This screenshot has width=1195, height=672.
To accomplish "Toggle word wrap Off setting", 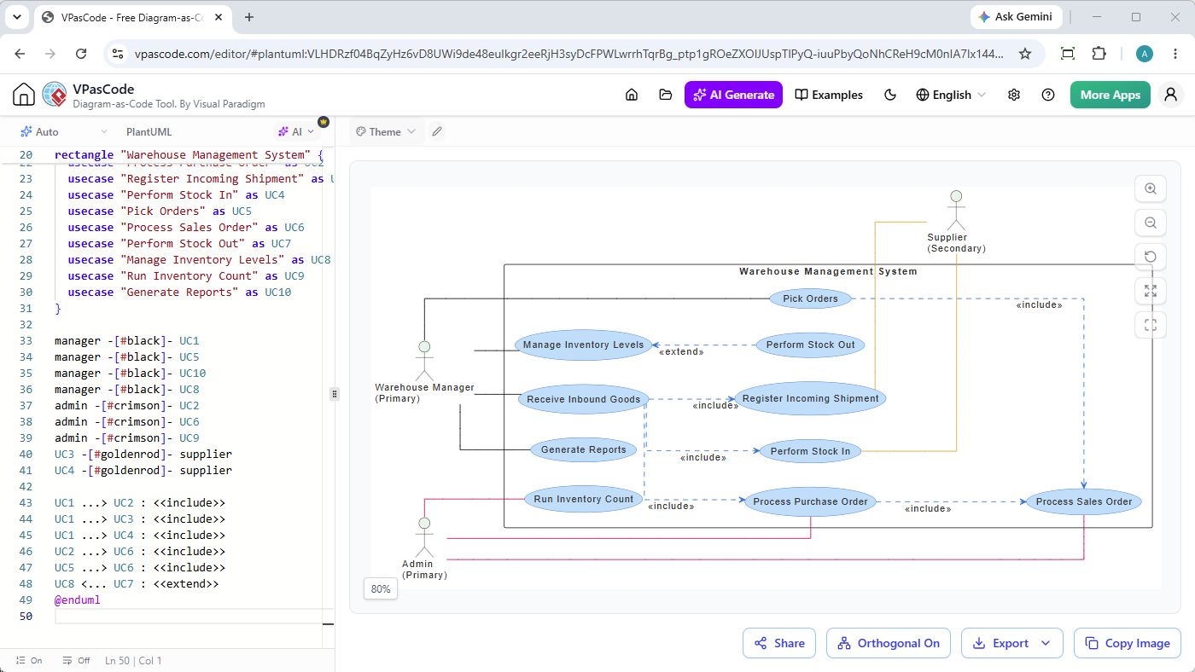I will pyautogui.click(x=77, y=660).
